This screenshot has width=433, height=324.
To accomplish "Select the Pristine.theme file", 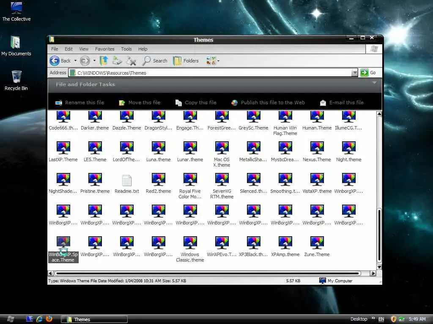I will [x=95, y=184].
